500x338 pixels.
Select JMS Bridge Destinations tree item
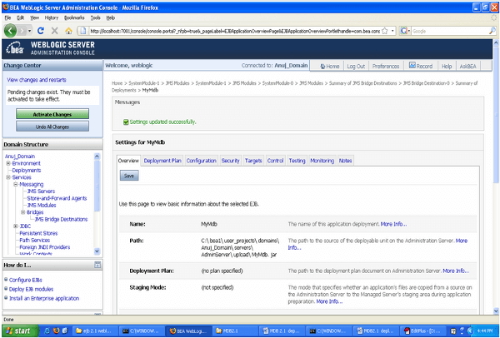[x=61, y=219]
